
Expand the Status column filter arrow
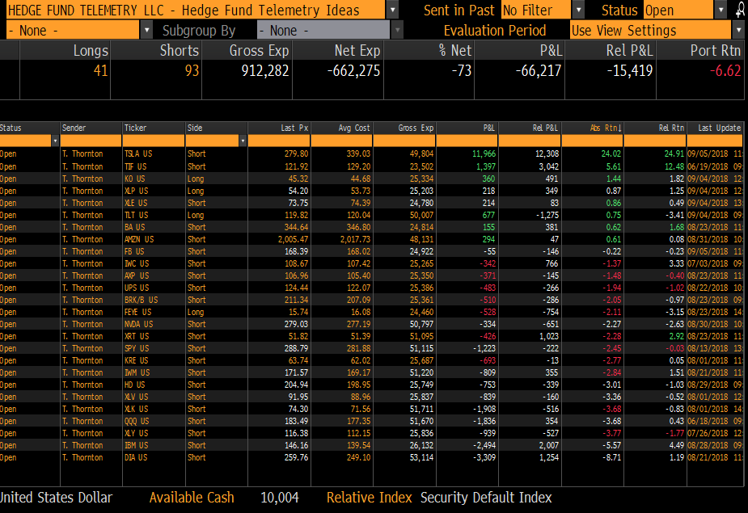coord(55,141)
